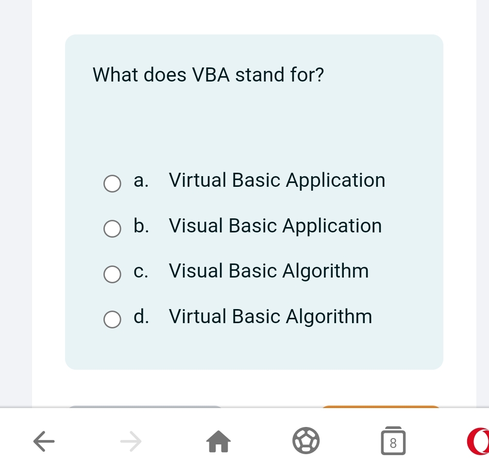The width and height of the screenshot is (489, 459).
Task: Select answer a. Virtual Basic Application
Action: click(x=112, y=183)
